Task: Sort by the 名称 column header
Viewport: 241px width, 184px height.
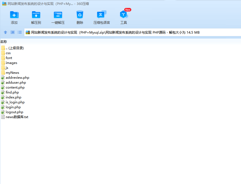Action: tap(4, 42)
